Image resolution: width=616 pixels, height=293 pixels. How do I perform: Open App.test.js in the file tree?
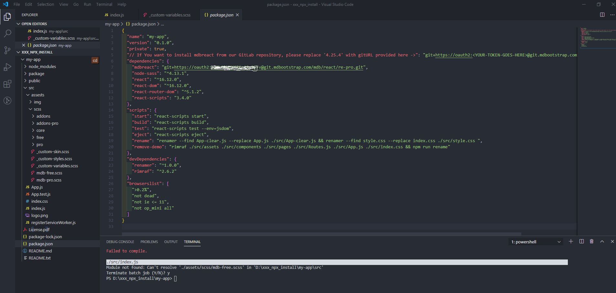(x=41, y=194)
